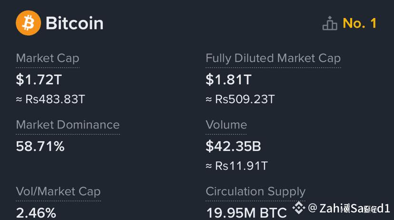Viewport: 394px width, 220px height.
Task: Click the $42.35B volume value
Action: point(233,146)
